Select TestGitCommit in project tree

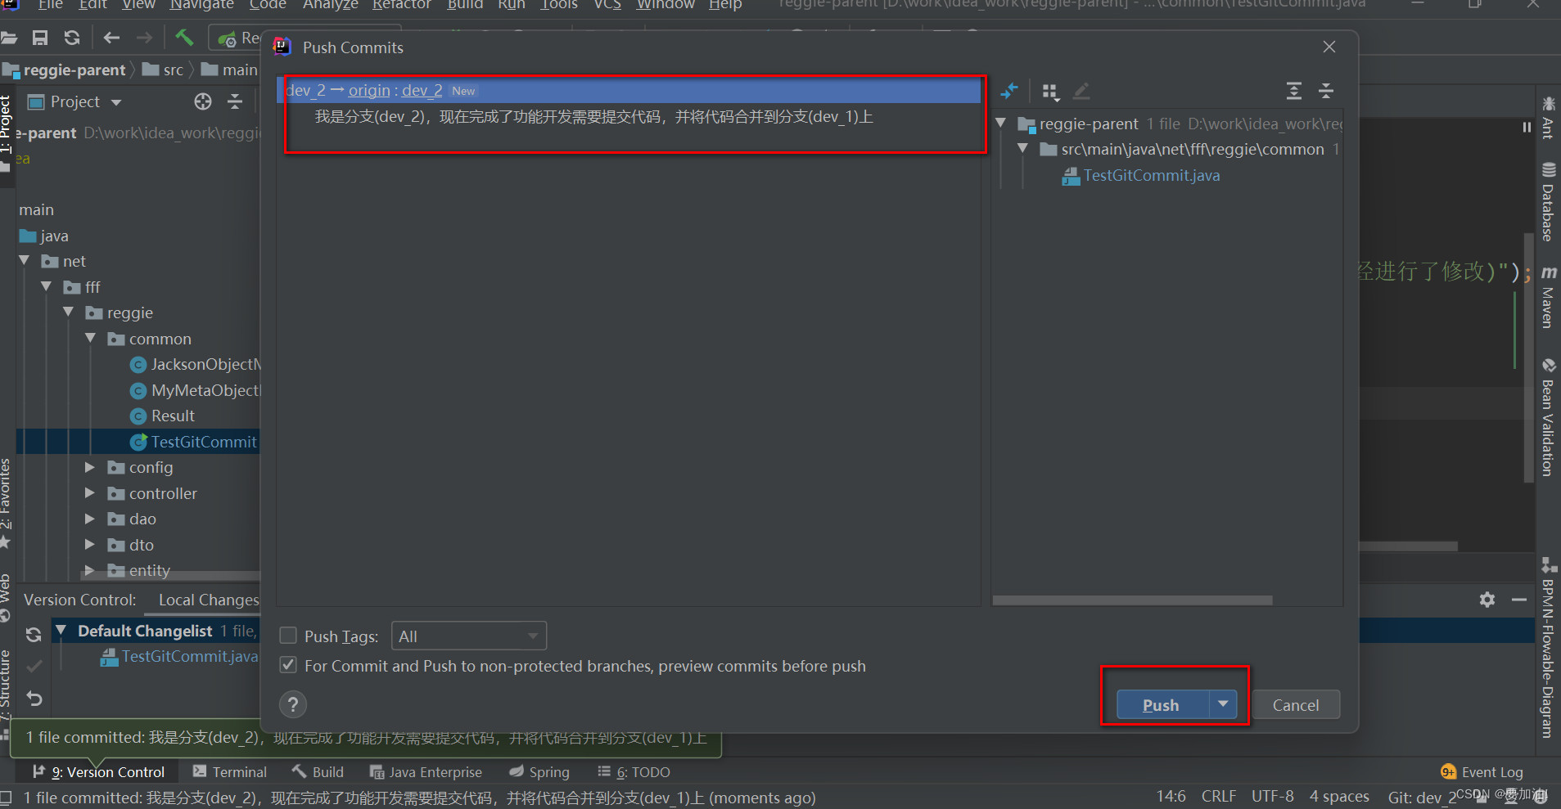(194, 442)
